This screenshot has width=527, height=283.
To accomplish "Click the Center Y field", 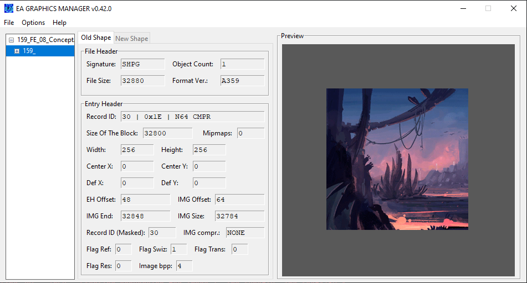I will [x=209, y=166].
